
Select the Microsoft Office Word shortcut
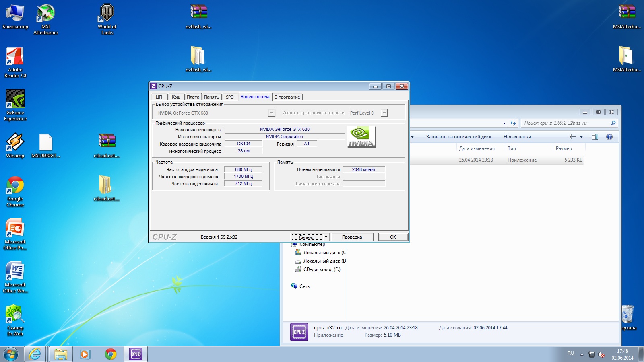[15, 278]
